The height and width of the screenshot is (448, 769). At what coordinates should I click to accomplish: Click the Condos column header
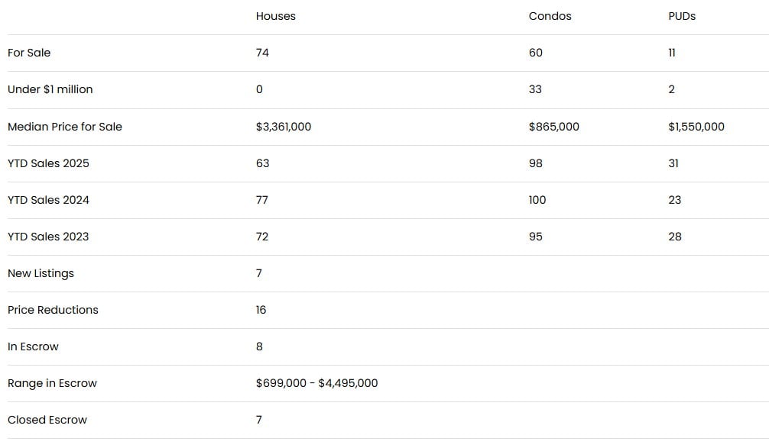pos(550,16)
